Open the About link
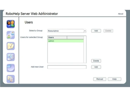 tap(121, 14)
